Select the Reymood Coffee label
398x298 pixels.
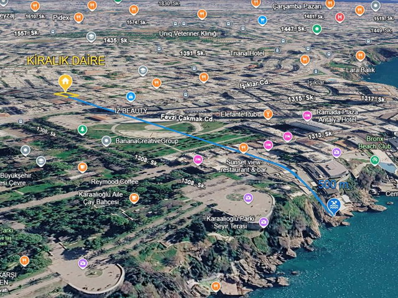[114, 182]
